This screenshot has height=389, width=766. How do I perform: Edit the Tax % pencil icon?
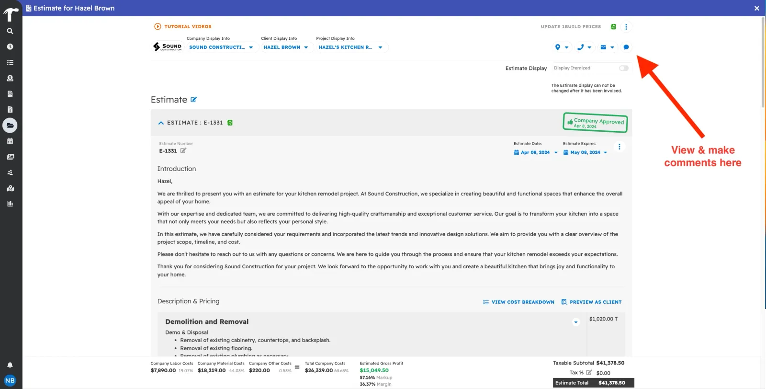click(589, 373)
